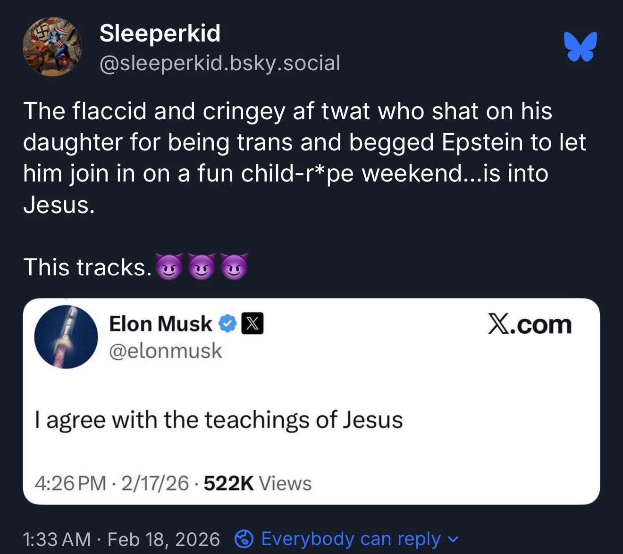
Task: Click the 522K Views count
Action: click(x=258, y=483)
